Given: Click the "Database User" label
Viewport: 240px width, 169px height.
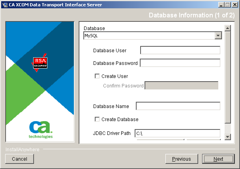Looking at the screenshot, I should (110, 51).
